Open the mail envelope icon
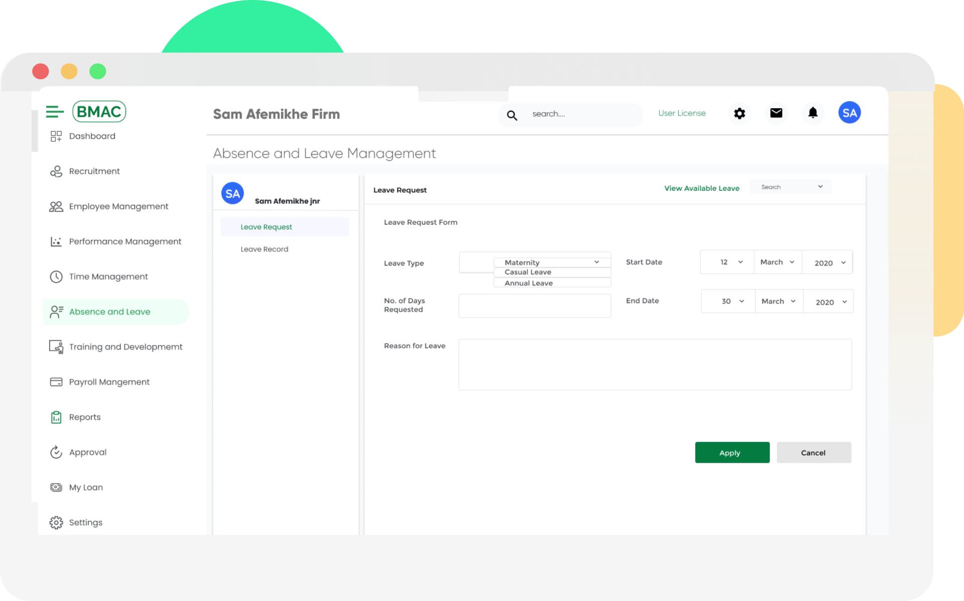Image resolution: width=964 pixels, height=601 pixels. point(776,113)
